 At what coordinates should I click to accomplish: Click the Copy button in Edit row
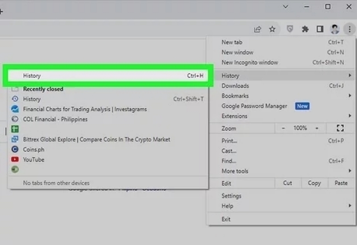314,183
